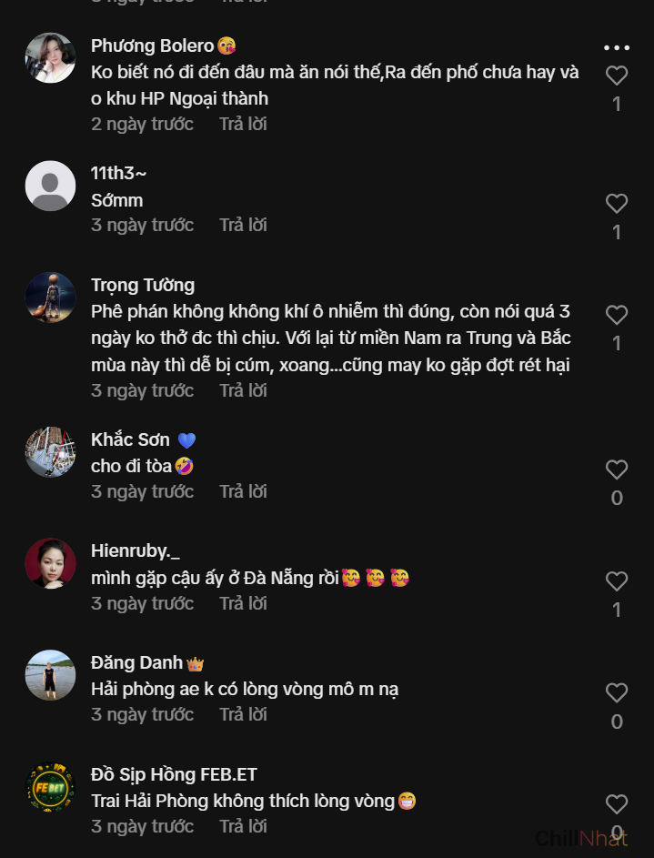The image size is (654, 858).
Task: Reply to Phương Bolero's comment
Action: click(243, 124)
